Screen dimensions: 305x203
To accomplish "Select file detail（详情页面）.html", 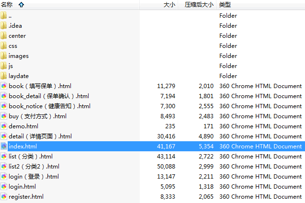I will 40,136.
